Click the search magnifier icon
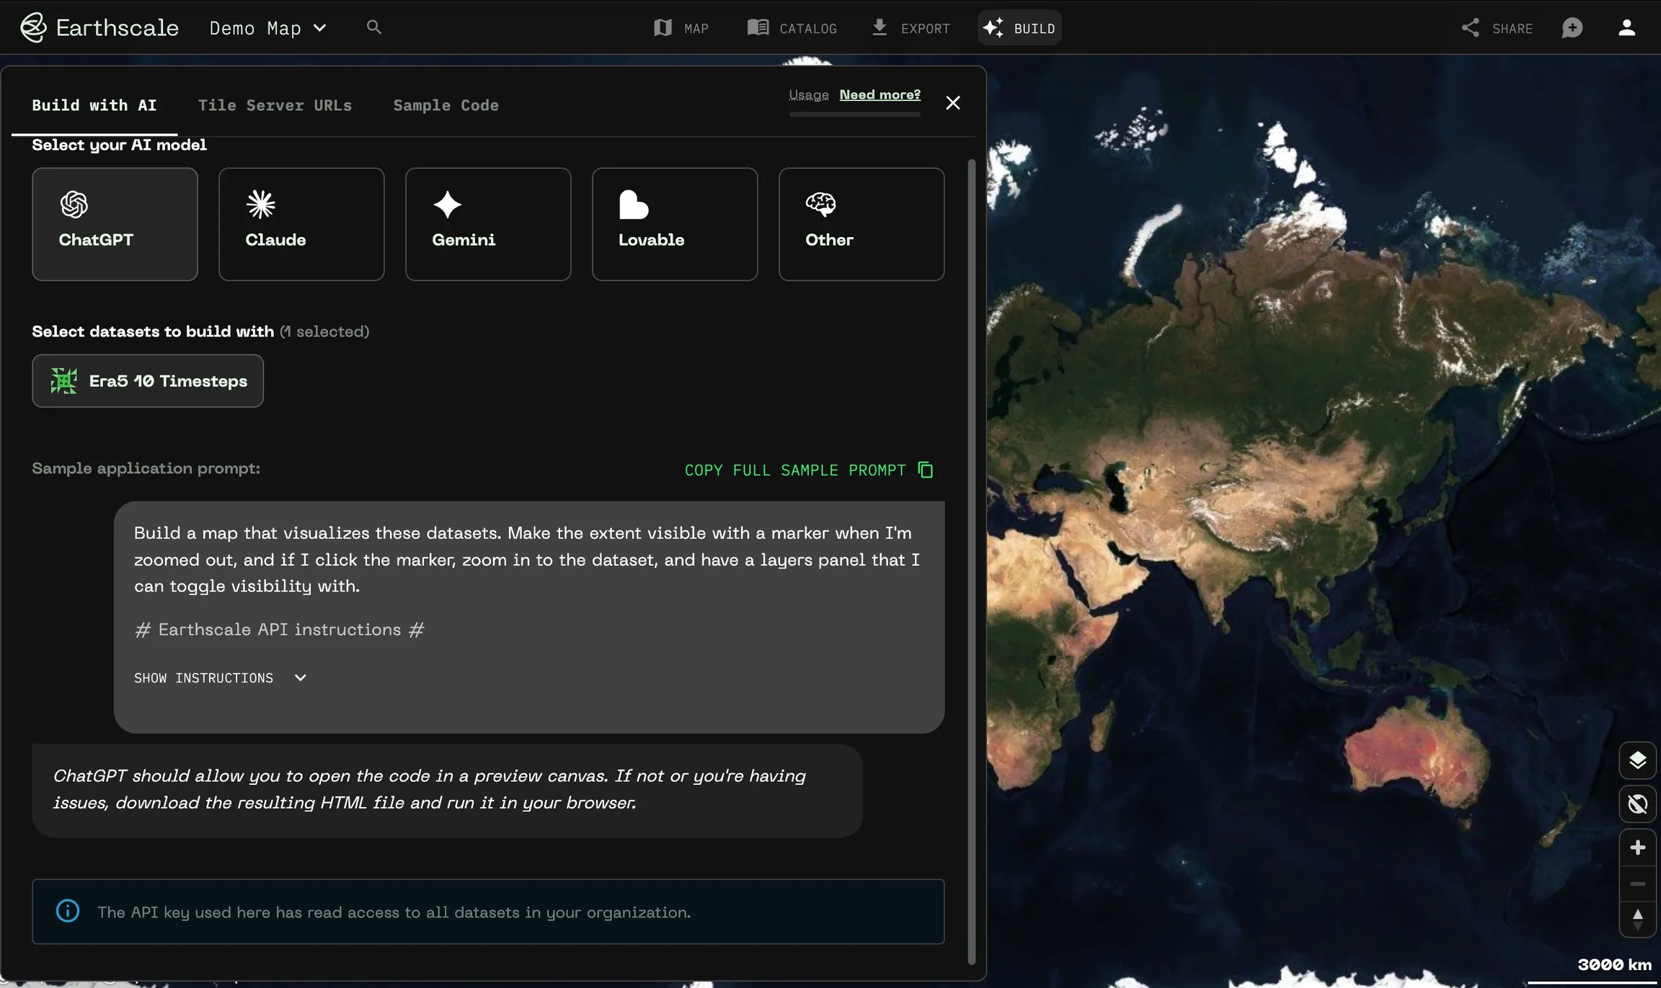Screen dimensions: 1661x988 [x=373, y=27]
